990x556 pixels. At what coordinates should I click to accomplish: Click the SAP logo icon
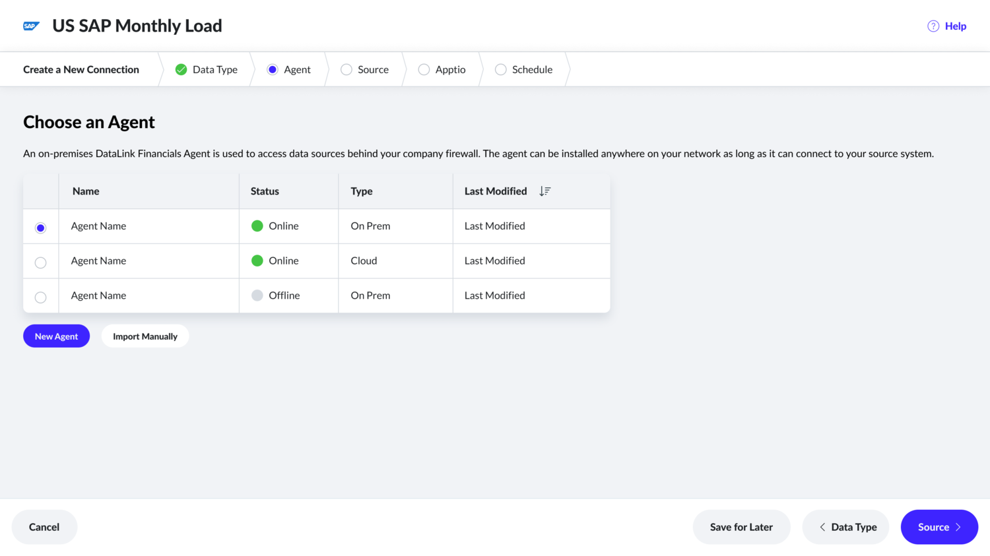31,26
